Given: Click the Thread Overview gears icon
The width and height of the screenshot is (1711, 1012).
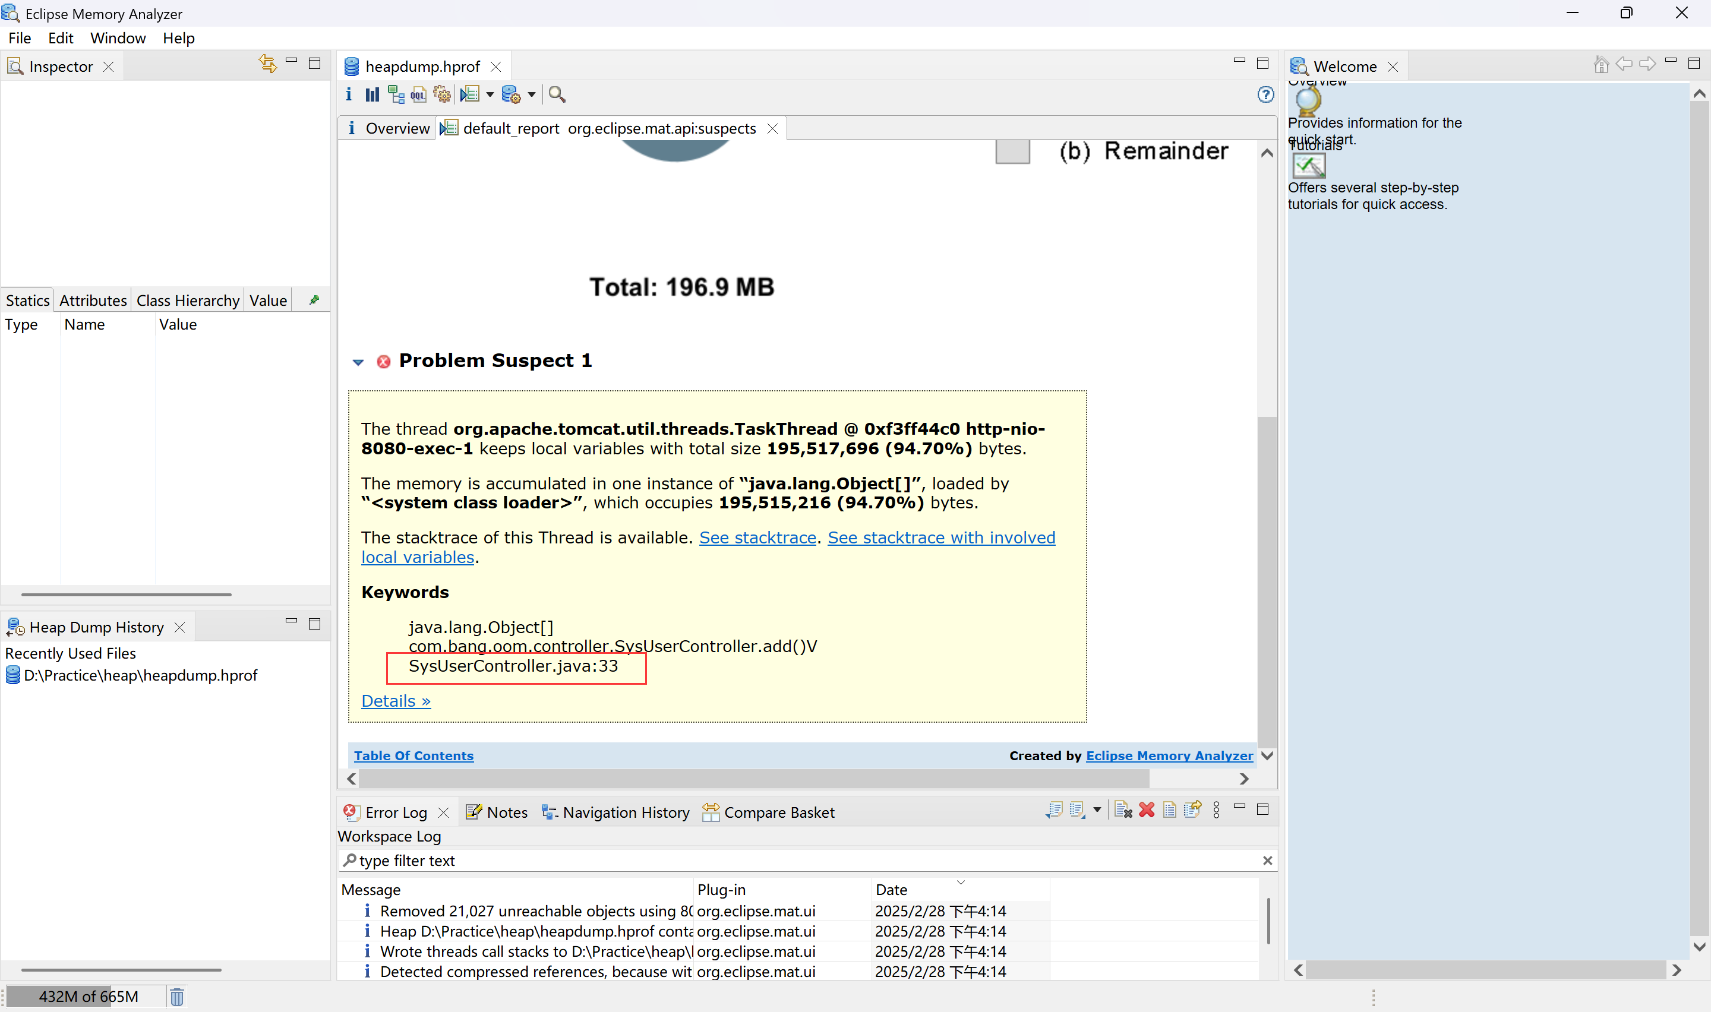Looking at the screenshot, I should tap(442, 94).
